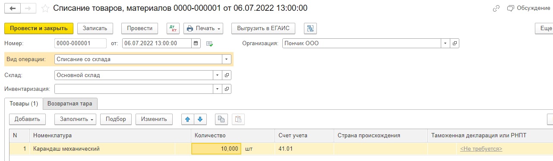This screenshot has width=553, height=161.
Task: Click Провести и закрыть
Action: tap(39, 28)
